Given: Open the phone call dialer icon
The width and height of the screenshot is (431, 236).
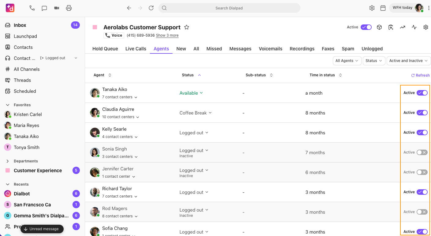Looking at the screenshot, I should [x=32, y=8].
